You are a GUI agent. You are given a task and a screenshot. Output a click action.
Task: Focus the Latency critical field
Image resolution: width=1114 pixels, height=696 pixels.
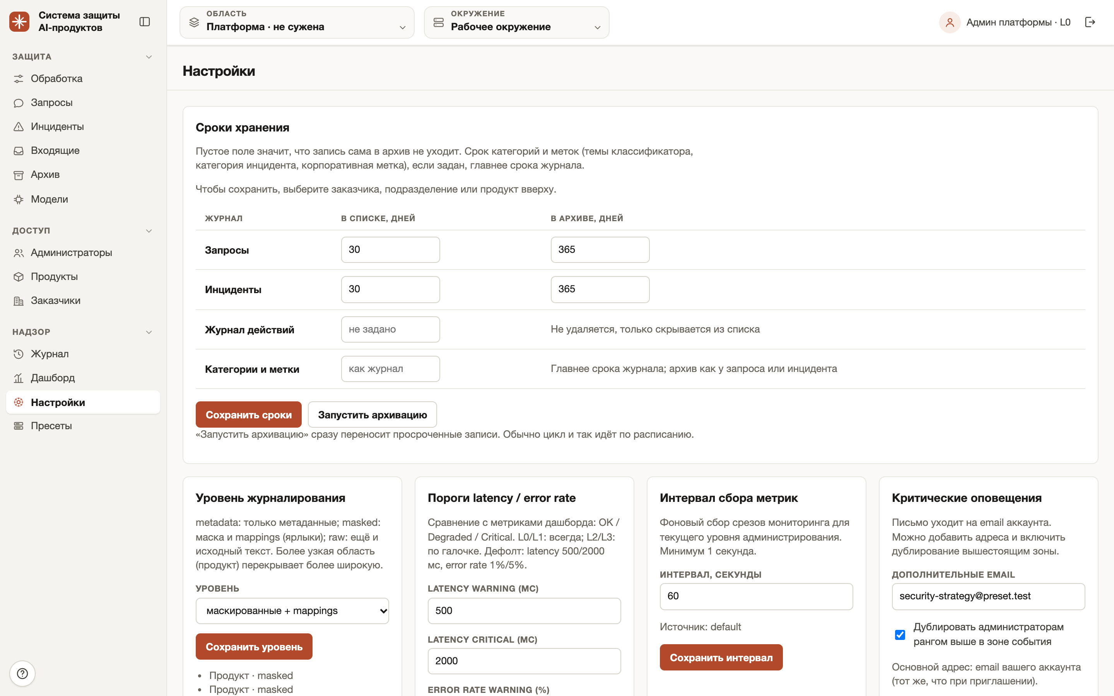(x=525, y=661)
